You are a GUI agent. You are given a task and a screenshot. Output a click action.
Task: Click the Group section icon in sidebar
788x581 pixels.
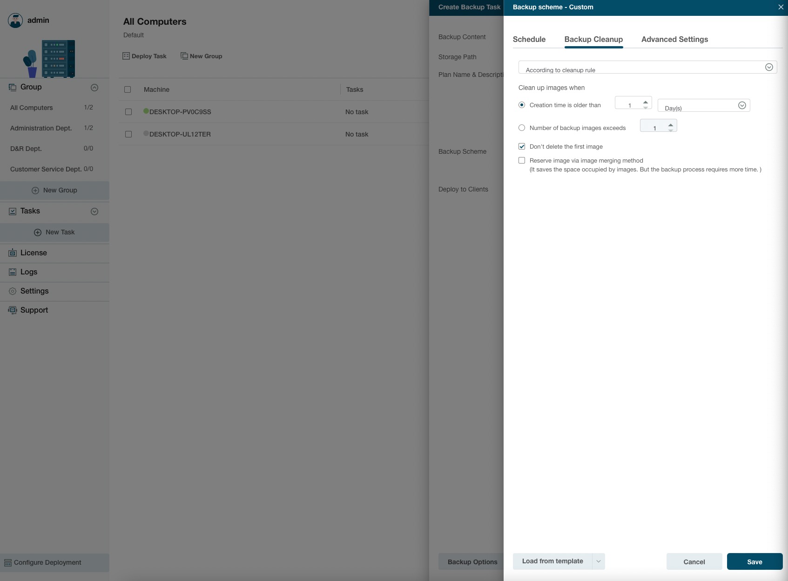point(13,87)
